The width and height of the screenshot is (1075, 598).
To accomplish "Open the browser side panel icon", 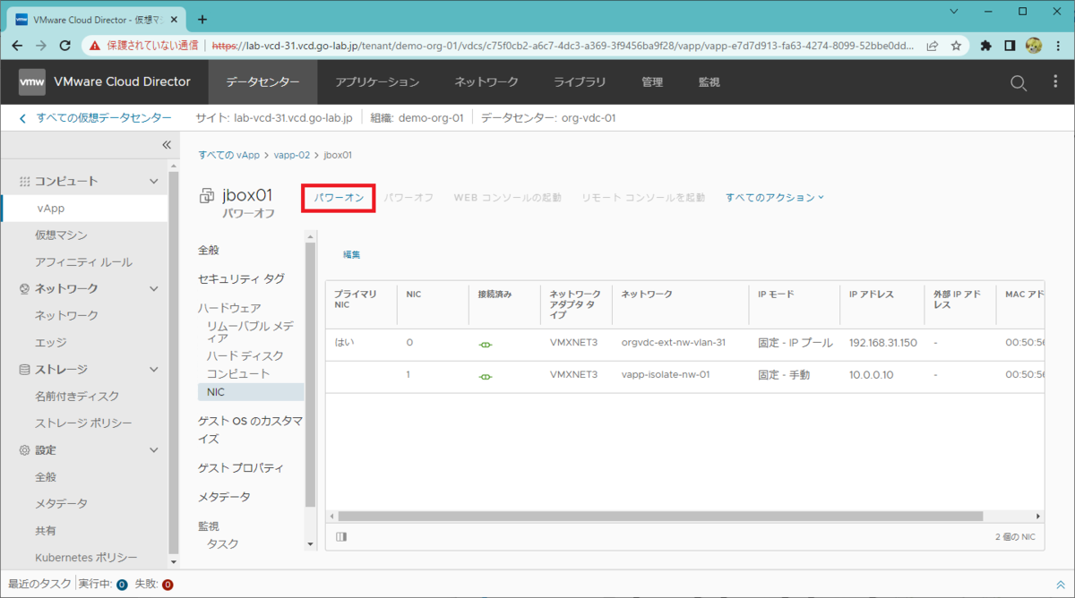I will click(x=1010, y=45).
